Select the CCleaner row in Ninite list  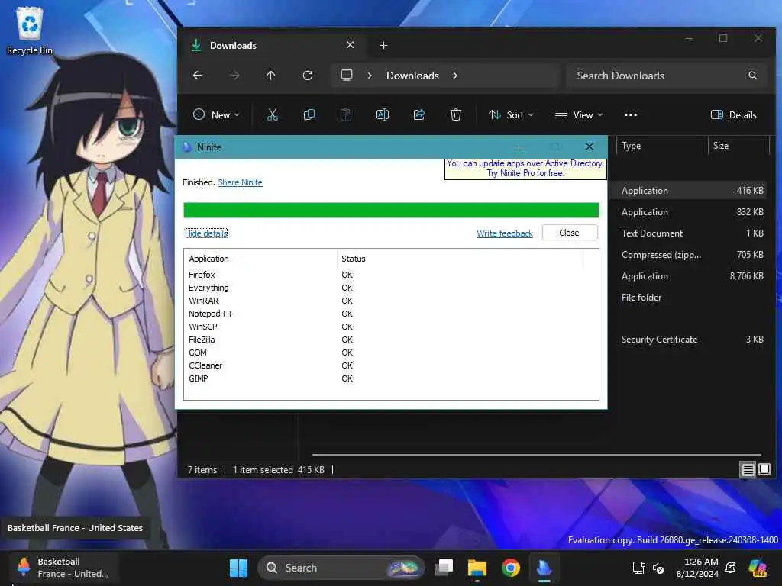click(391, 365)
